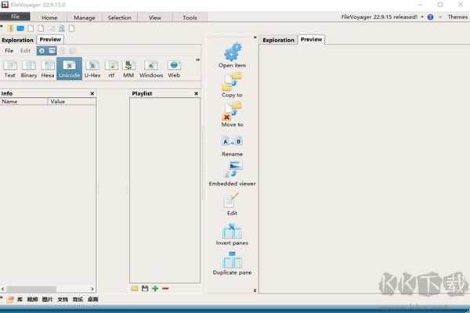Screen dimensions: 470x313
Task: Click the Rename icon
Action: coord(232,141)
